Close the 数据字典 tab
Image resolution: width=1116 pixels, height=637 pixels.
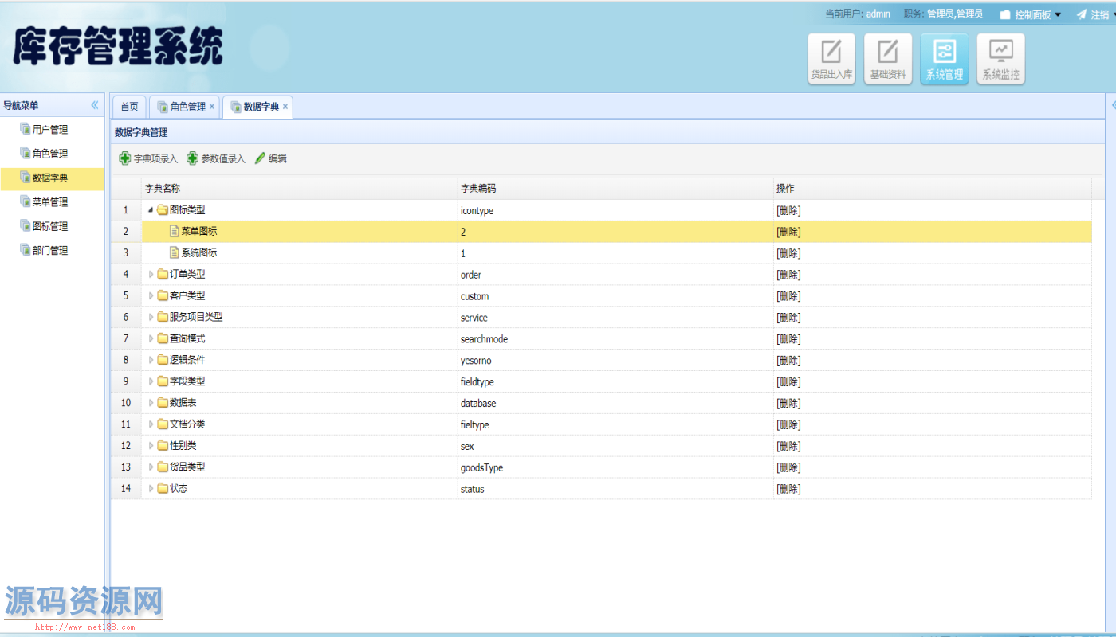285,107
